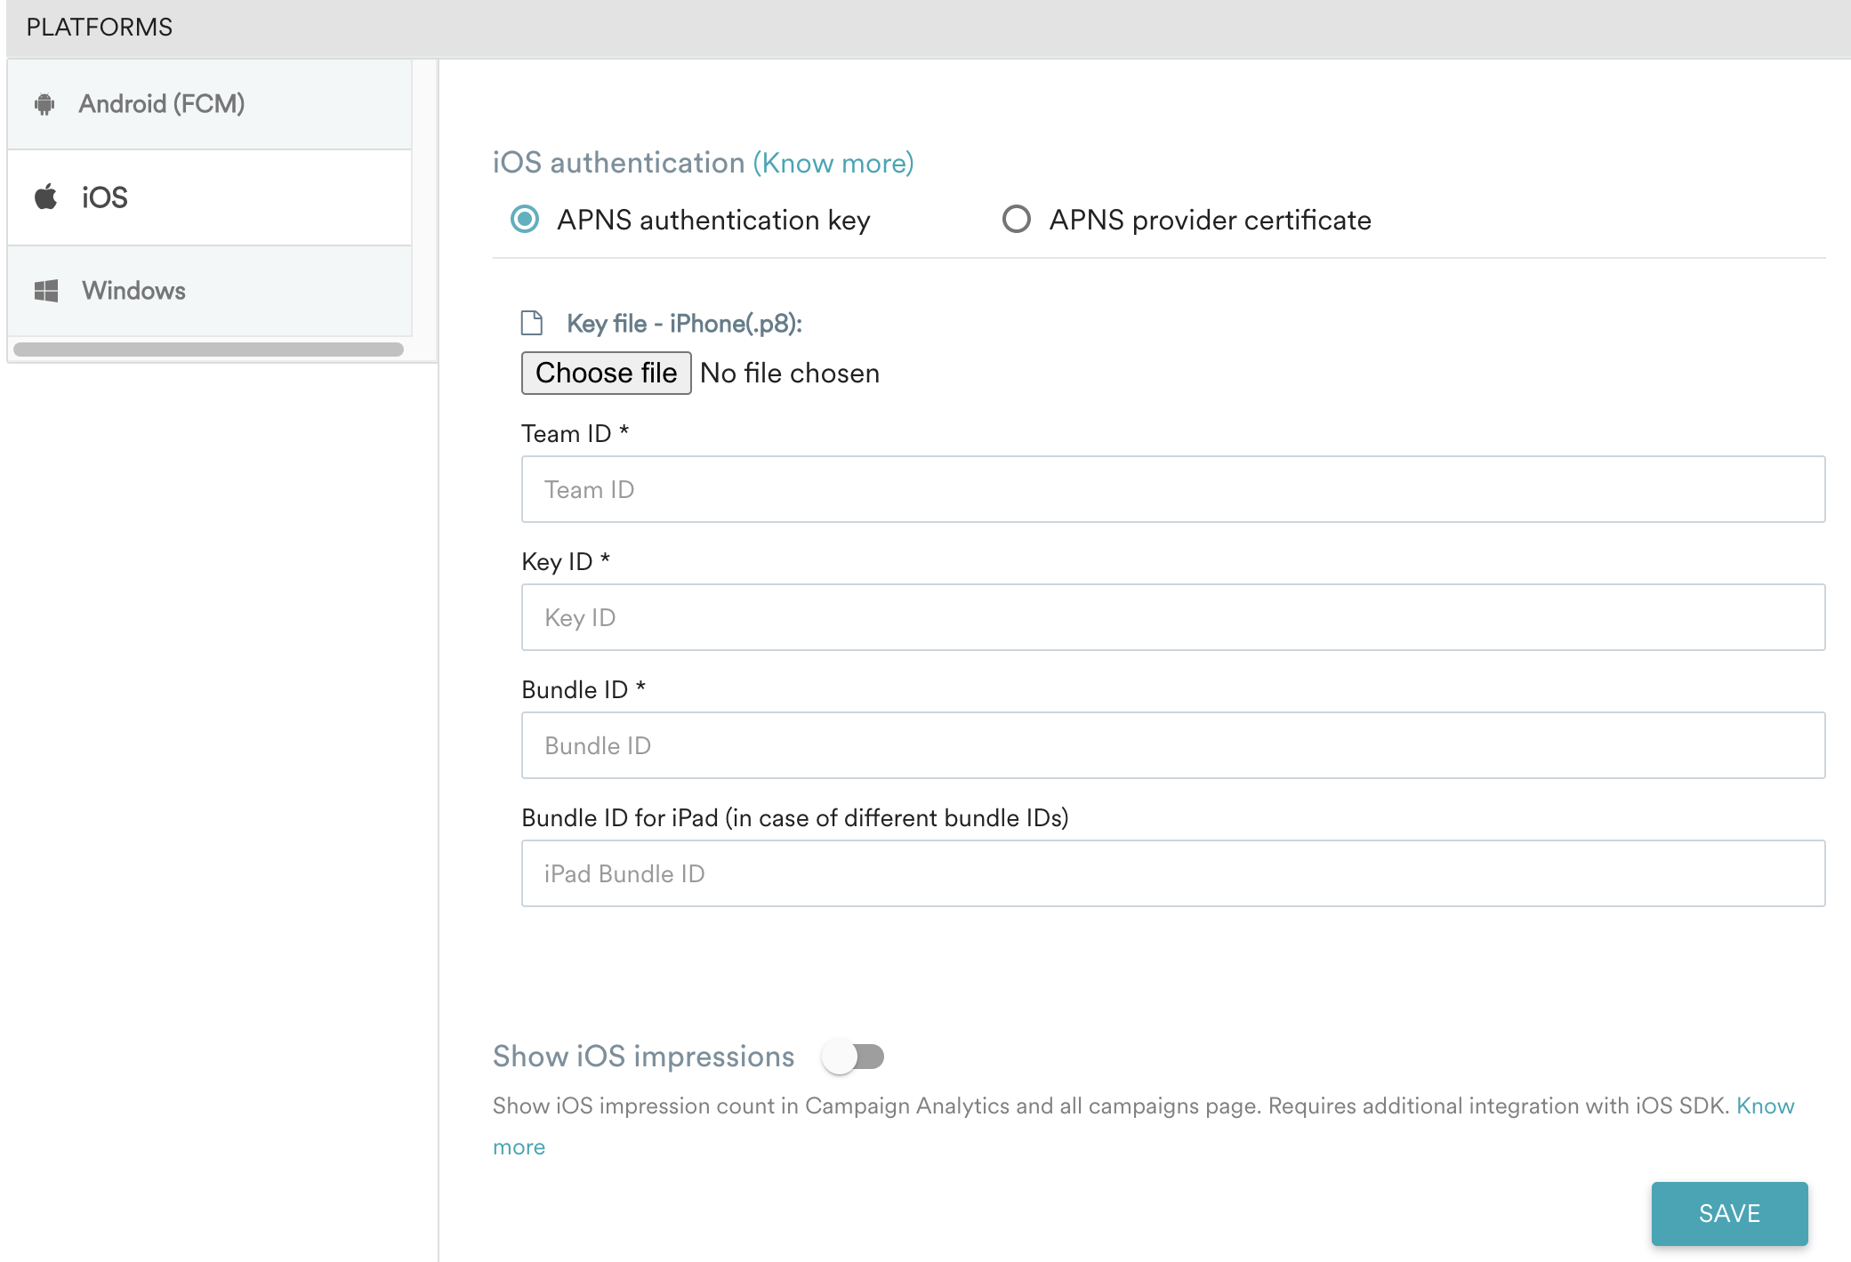Click the SAVE button

[x=1729, y=1213]
